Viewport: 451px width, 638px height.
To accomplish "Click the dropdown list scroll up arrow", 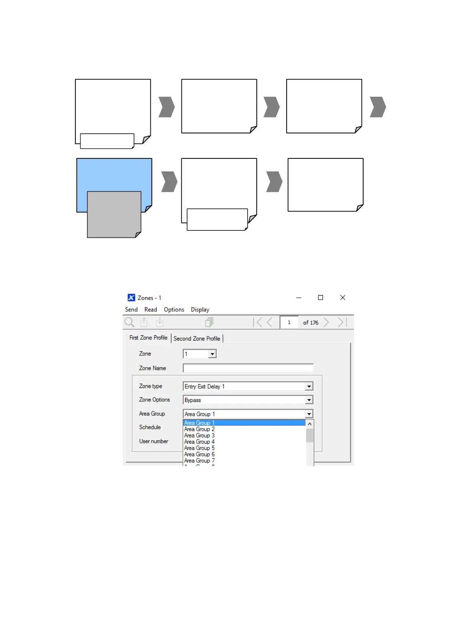I will [x=310, y=424].
